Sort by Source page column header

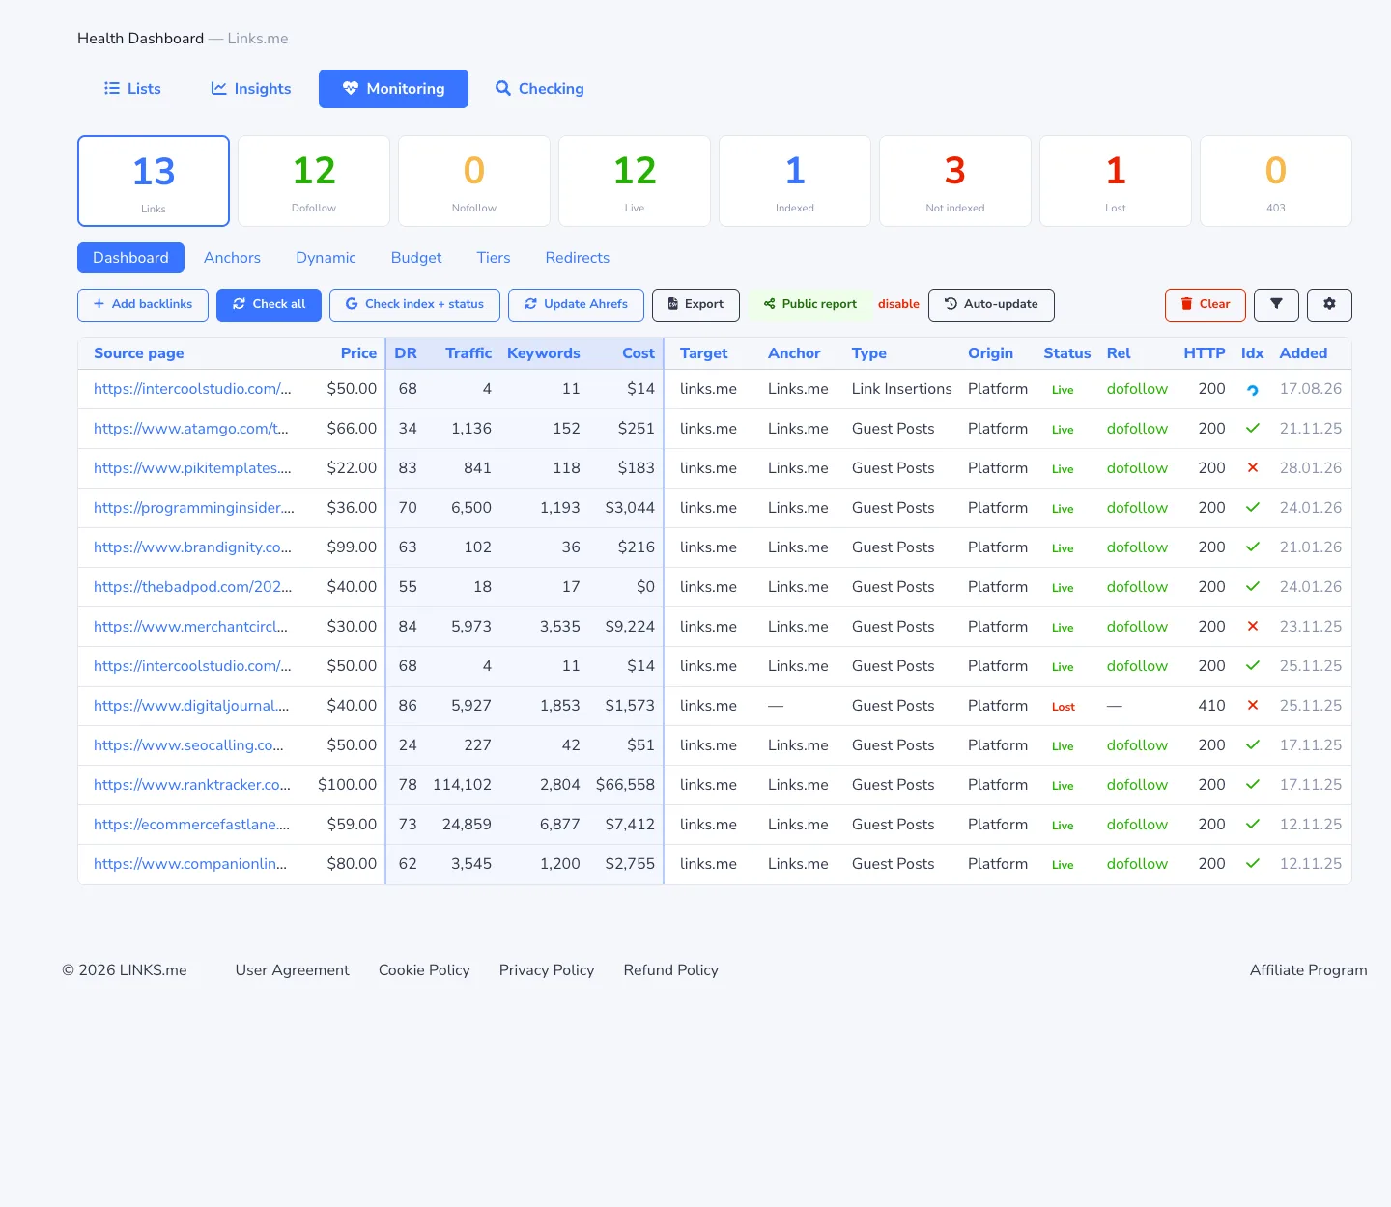(139, 353)
